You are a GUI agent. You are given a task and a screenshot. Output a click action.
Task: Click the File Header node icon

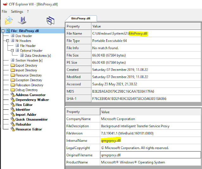(x=17, y=45)
